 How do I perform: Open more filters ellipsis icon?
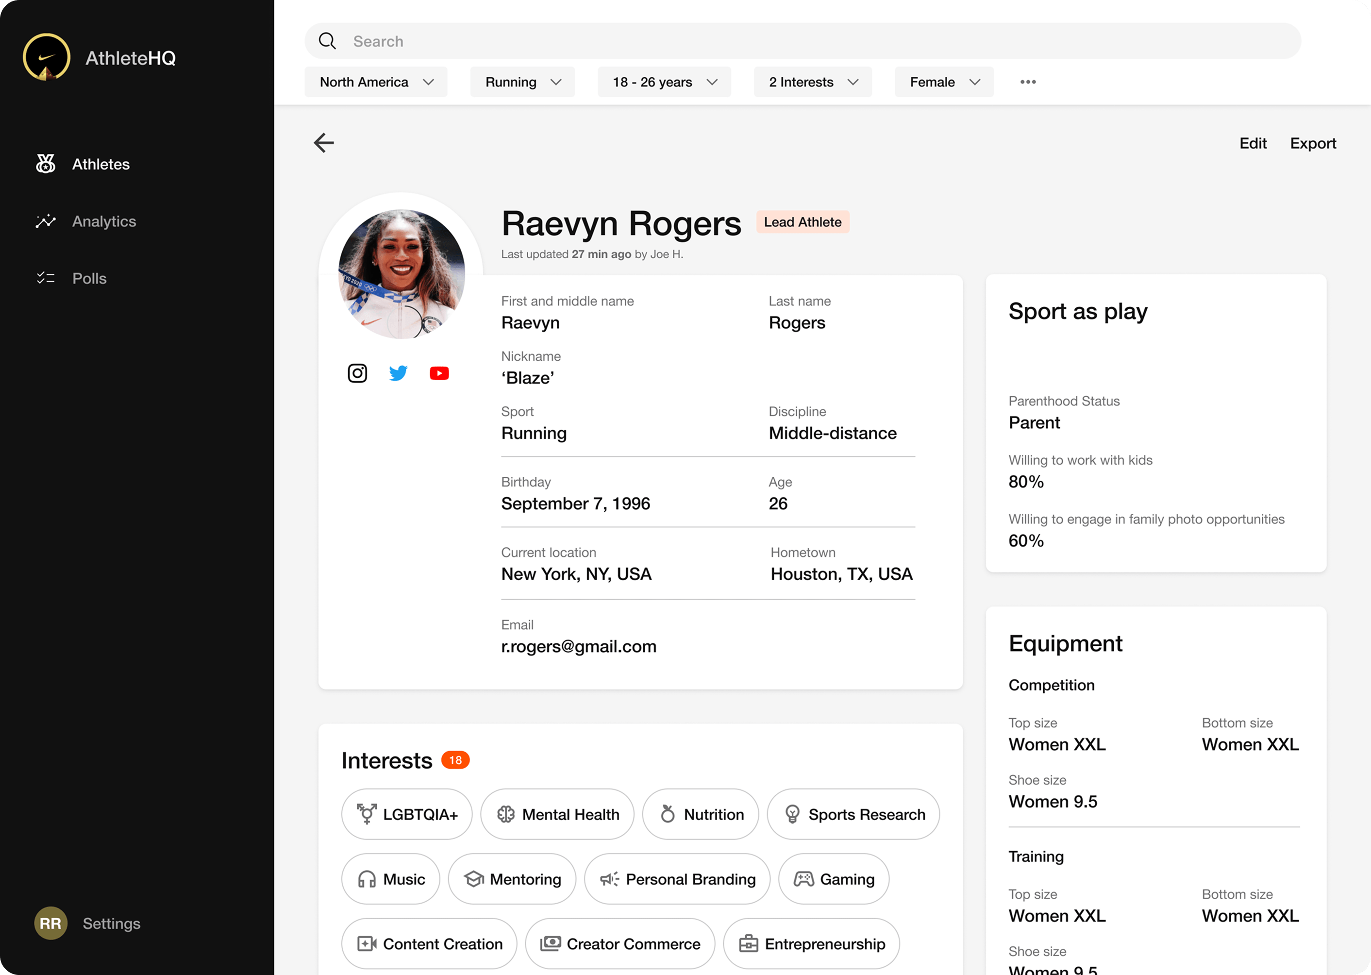tap(1028, 82)
